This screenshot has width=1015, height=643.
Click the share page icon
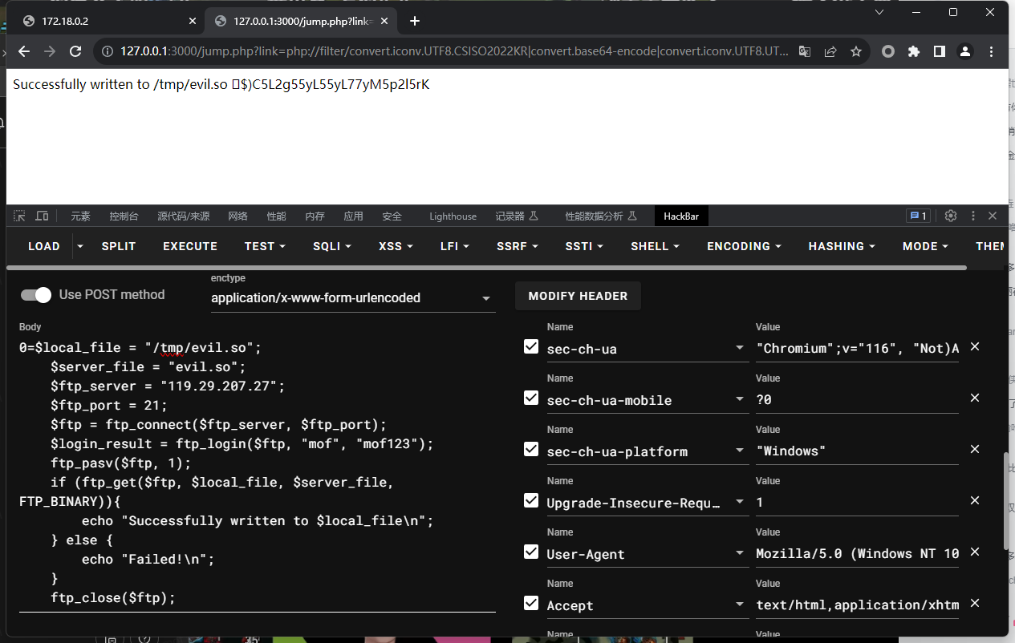tap(830, 51)
